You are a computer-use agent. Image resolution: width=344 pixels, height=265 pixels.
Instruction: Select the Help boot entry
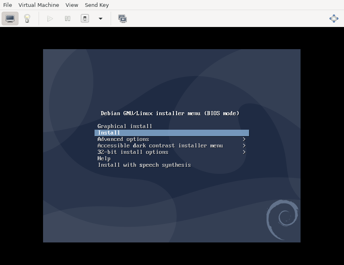(x=172, y=159)
